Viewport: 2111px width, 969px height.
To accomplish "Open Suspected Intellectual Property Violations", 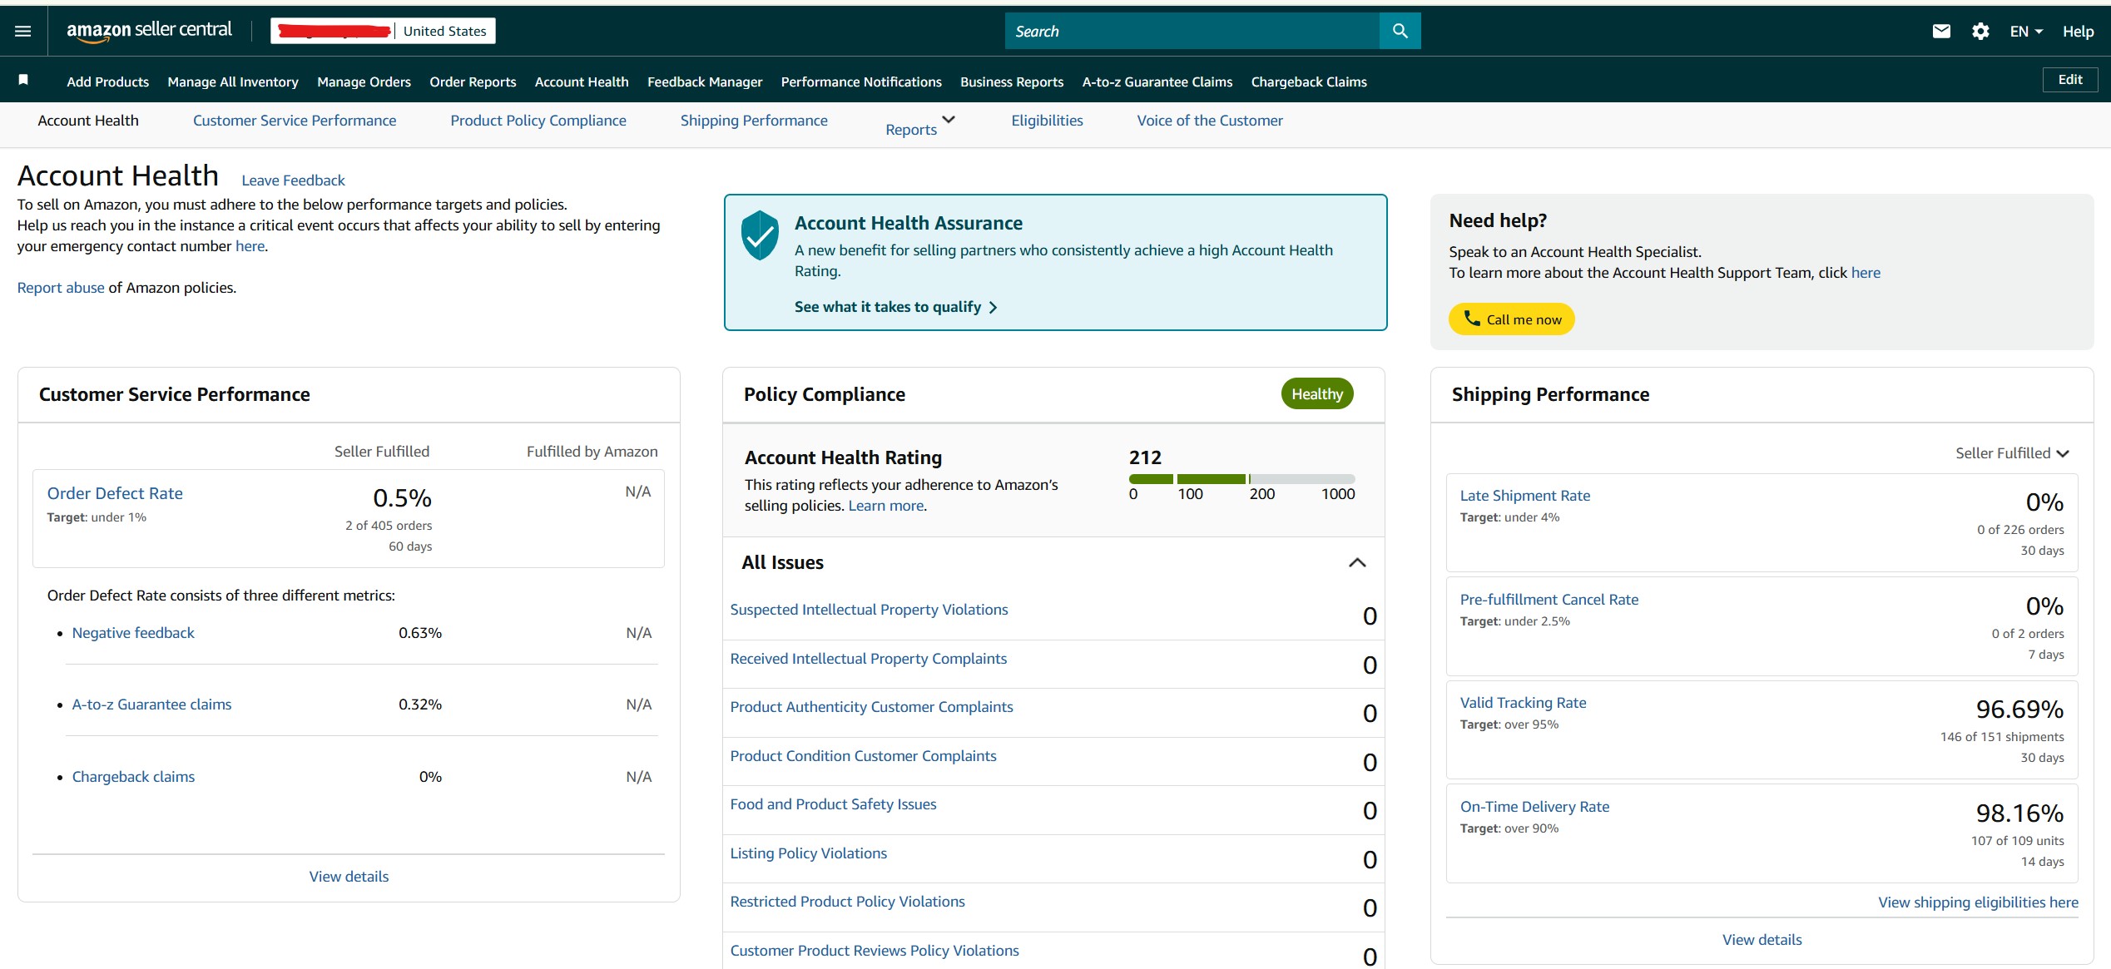I will coord(869,610).
